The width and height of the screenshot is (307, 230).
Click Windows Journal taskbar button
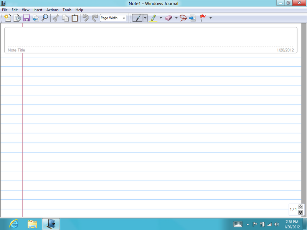[51, 224]
